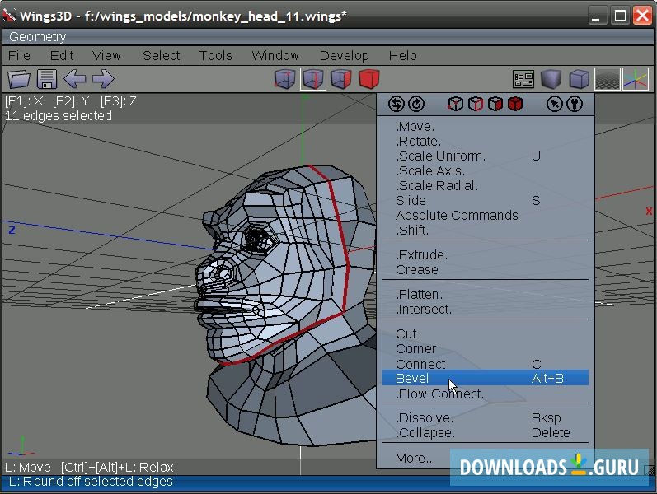The height and width of the screenshot is (494, 657).
Task: Open the Geometry Graph window icon
Action: point(523,79)
